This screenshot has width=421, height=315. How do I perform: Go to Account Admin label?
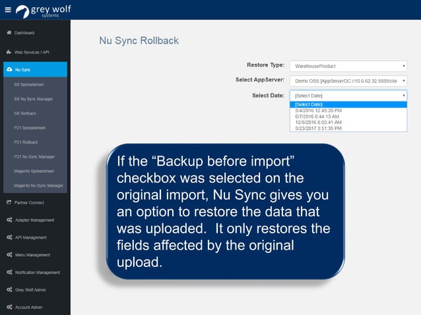click(x=29, y=307)
